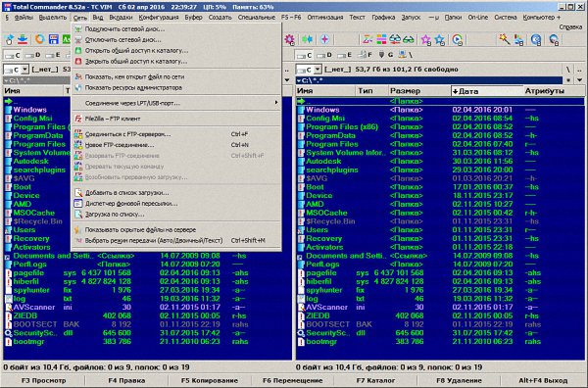Image resolution: width=588 pixels, height=388 pixels.
Task: Click F4 Правка button
Action: point(126,380)
